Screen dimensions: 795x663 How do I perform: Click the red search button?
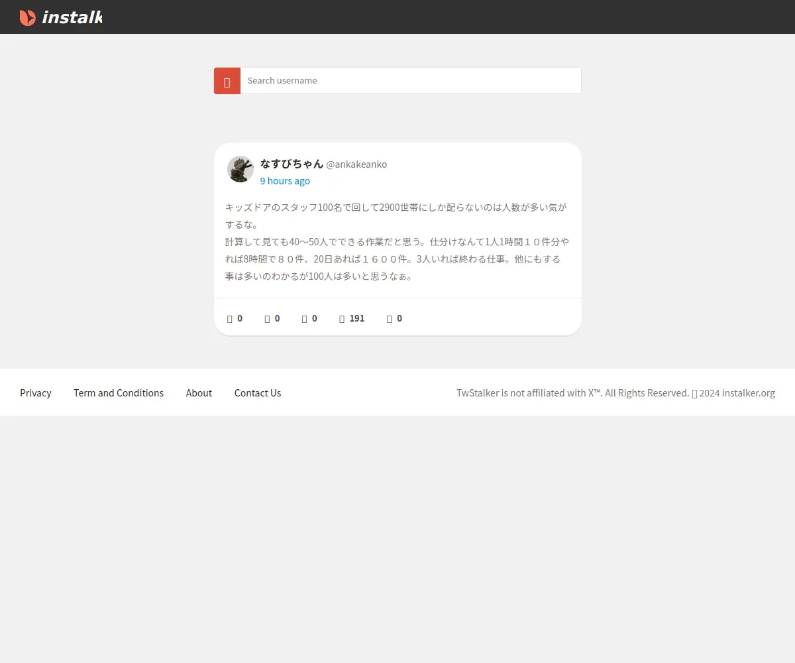point(227,81)
